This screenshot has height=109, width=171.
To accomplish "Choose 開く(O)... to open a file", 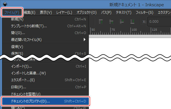I will pos(46,33).
